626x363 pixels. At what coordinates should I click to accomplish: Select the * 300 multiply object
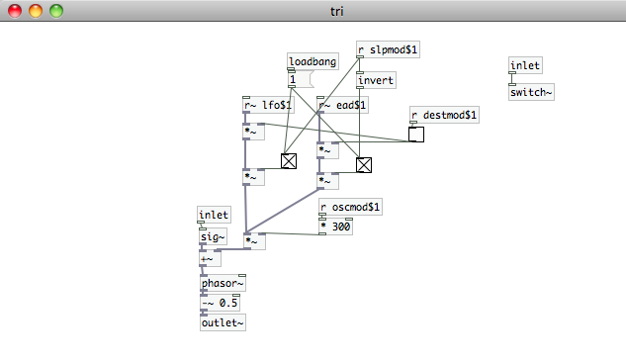click(x=336, y=227)
